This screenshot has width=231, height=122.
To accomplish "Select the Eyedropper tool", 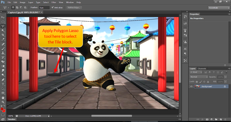I will click(x=3, y=39).
